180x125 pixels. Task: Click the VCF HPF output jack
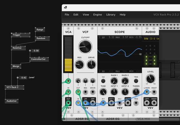tap(92, 103)
